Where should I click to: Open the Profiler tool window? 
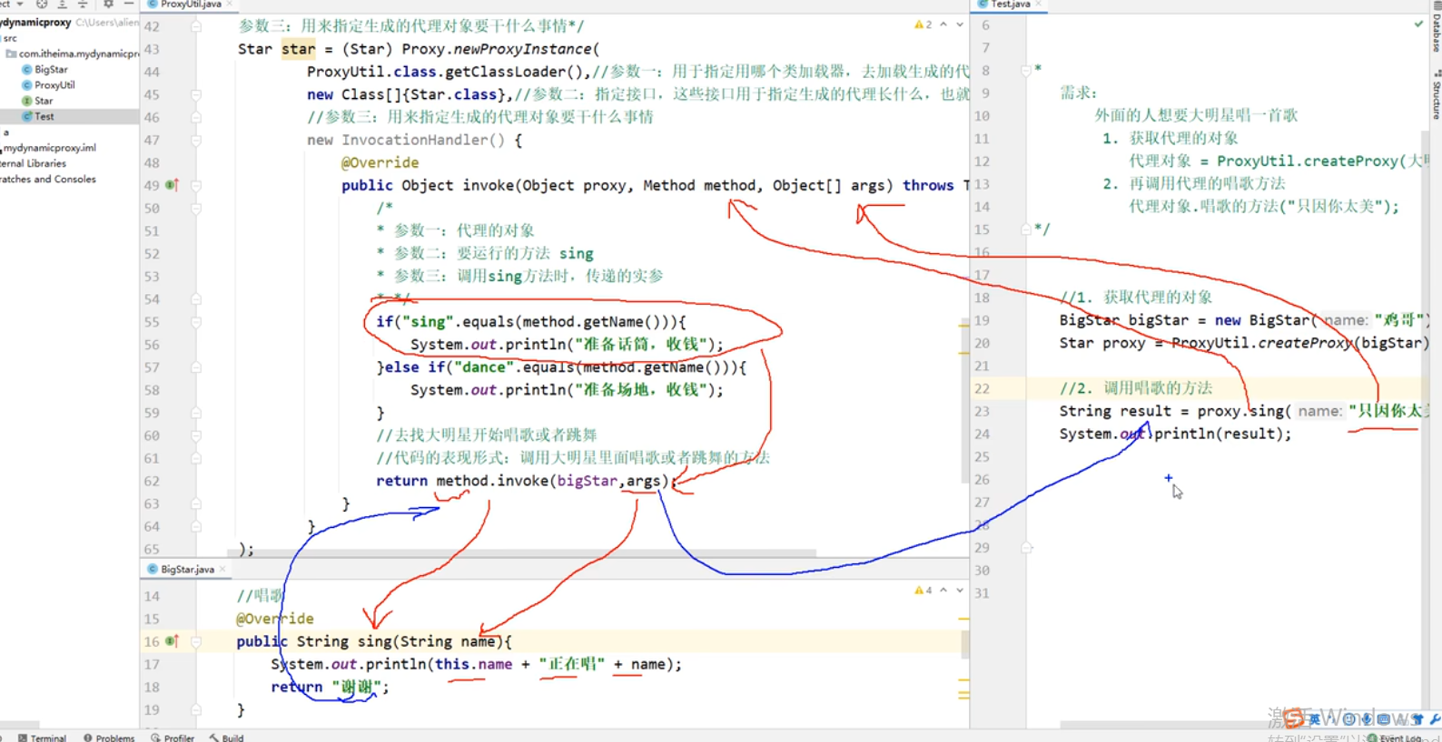tap(173, 737)
